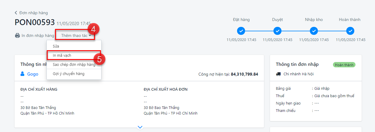Click the Nhập kho step checkmark circle
This screenshot has width=375, height=132.
pyautogui.click(x=314, y=31)
